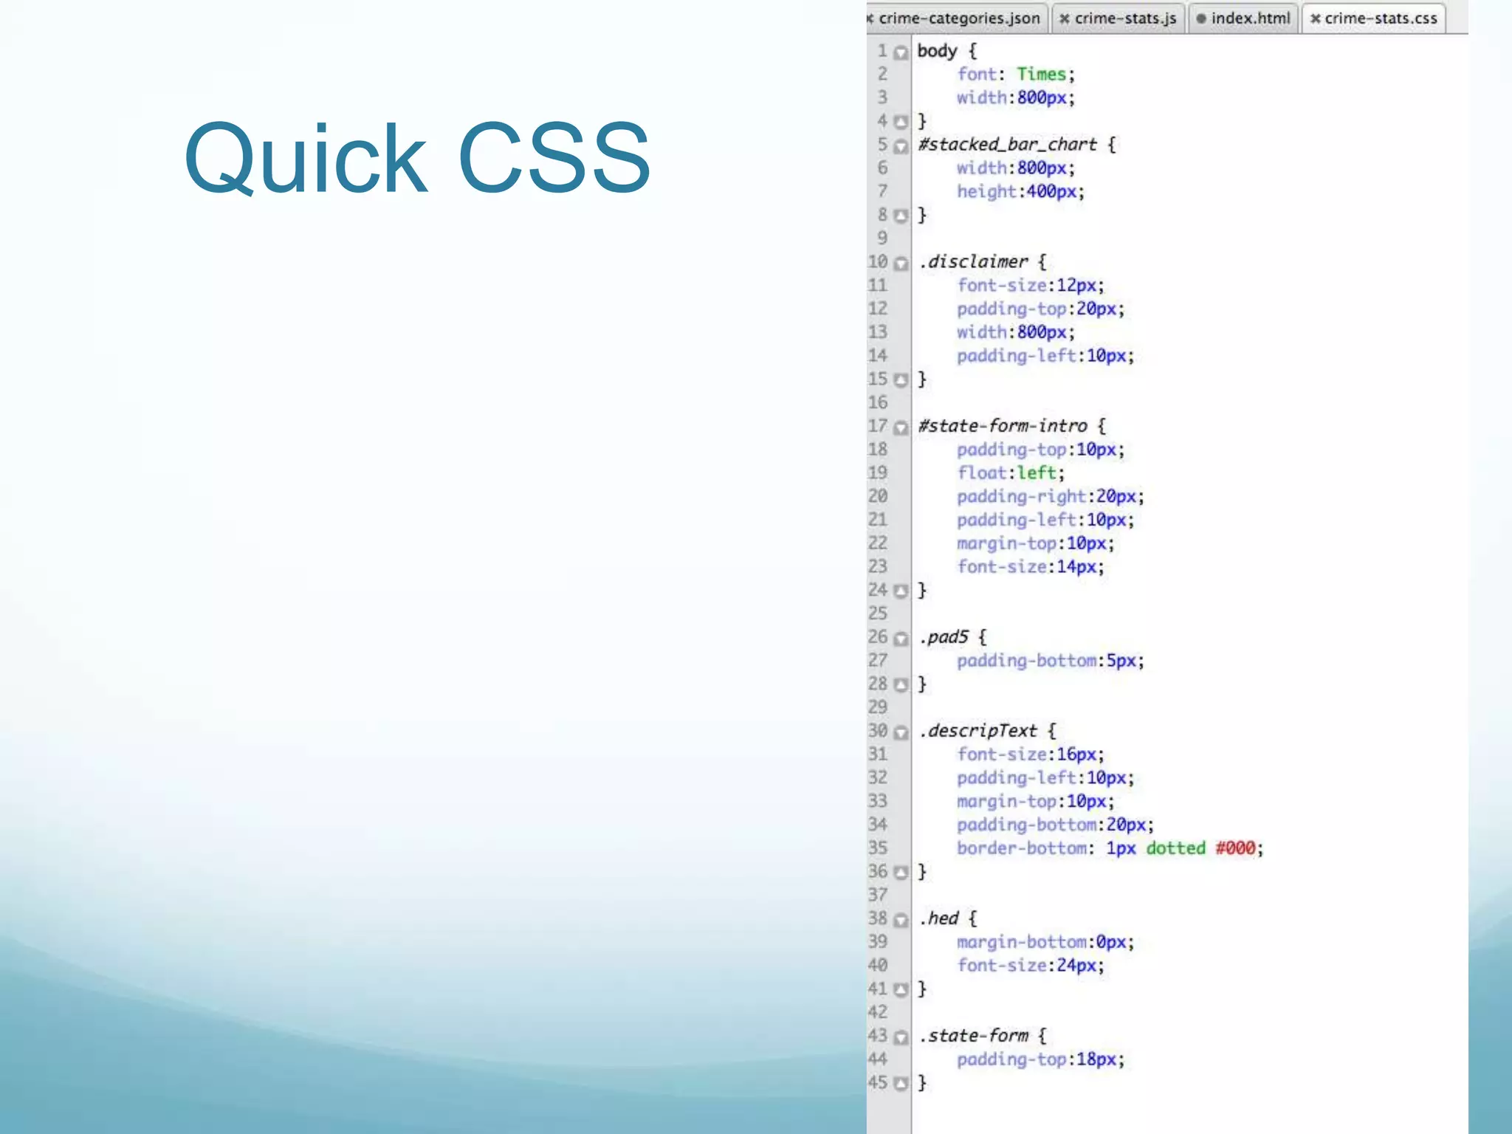Click line number 9 in the gutter
Screen dimensions: 1512x1134
pos(882,238)
